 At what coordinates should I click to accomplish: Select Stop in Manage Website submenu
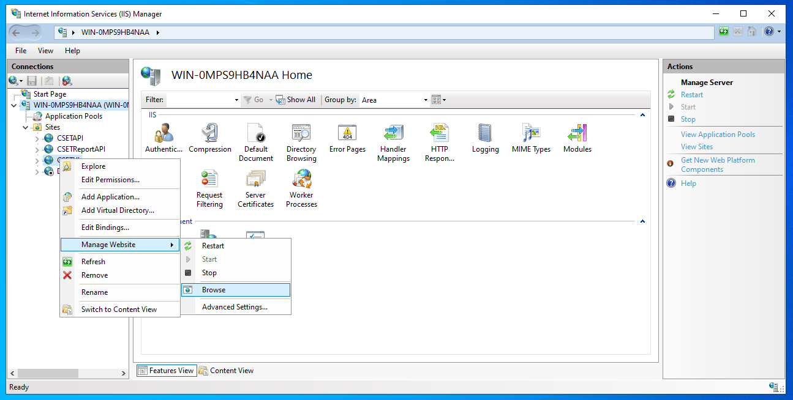click(x=236, y=273)
